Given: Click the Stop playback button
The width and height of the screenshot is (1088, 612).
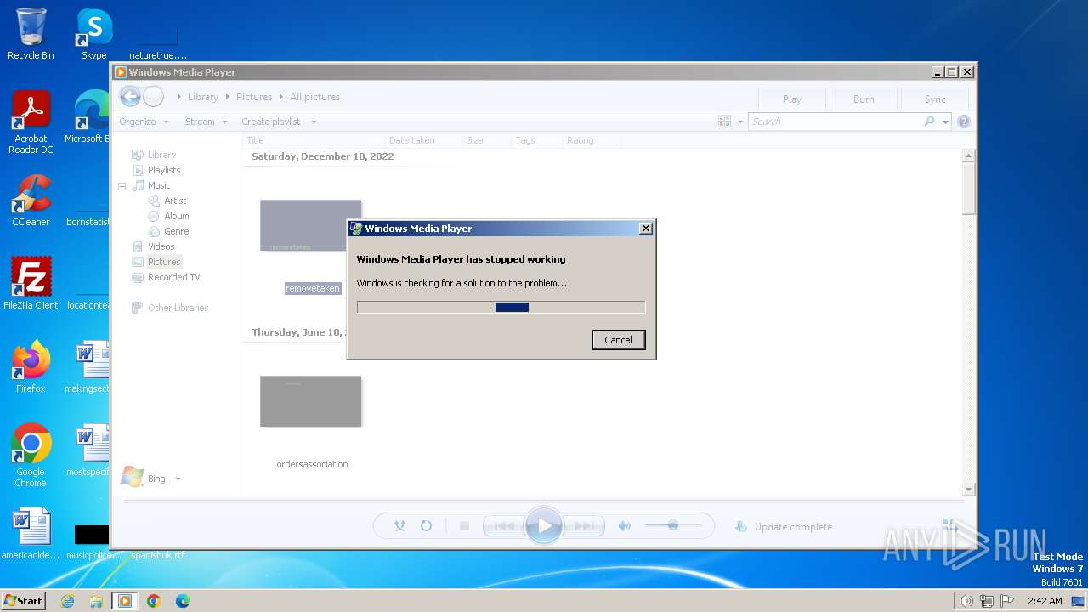Looking at the screenshot, I should coord(464,526).
